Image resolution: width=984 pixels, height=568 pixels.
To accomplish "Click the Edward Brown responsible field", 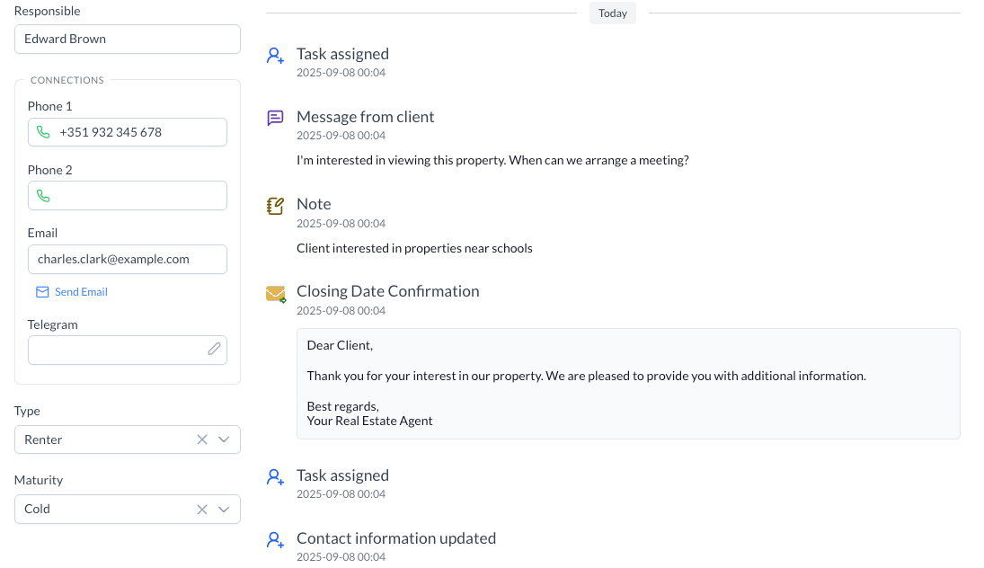I will tap(127, 39).
